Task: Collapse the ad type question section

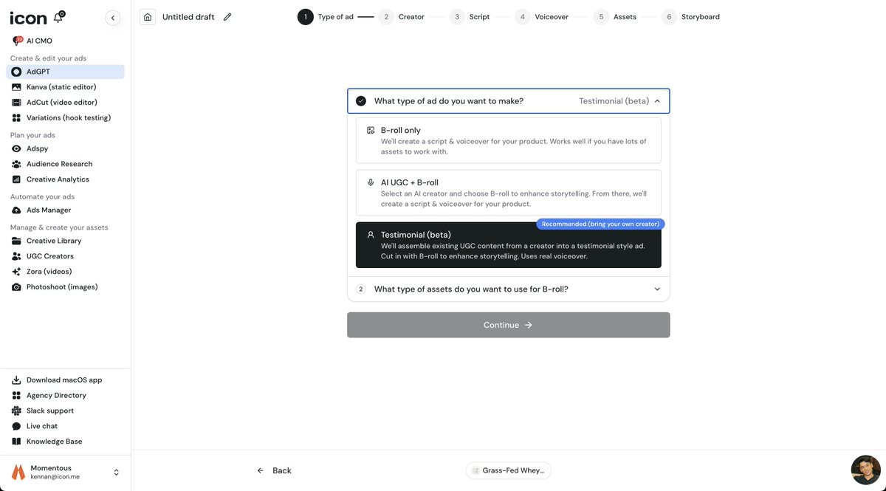Action: point(656,100)
